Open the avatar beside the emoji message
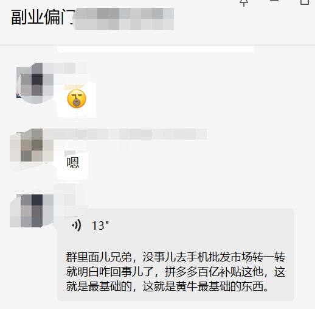This screenshot has width=315, height=309. tap(35, 83)
